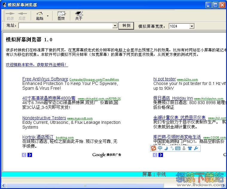
Task: Open the booking.com URL link
Action: coord(65,138)
